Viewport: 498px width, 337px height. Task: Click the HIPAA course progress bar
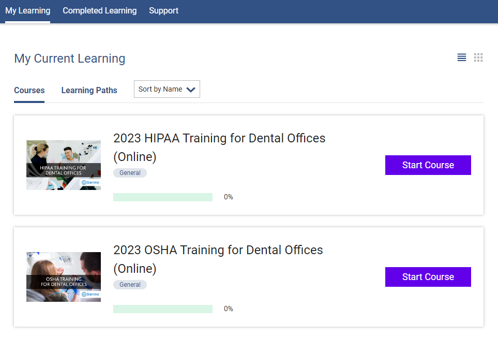point(162,197)
